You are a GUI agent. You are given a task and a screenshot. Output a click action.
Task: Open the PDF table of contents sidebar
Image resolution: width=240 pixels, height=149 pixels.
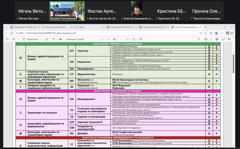point(7,39)
